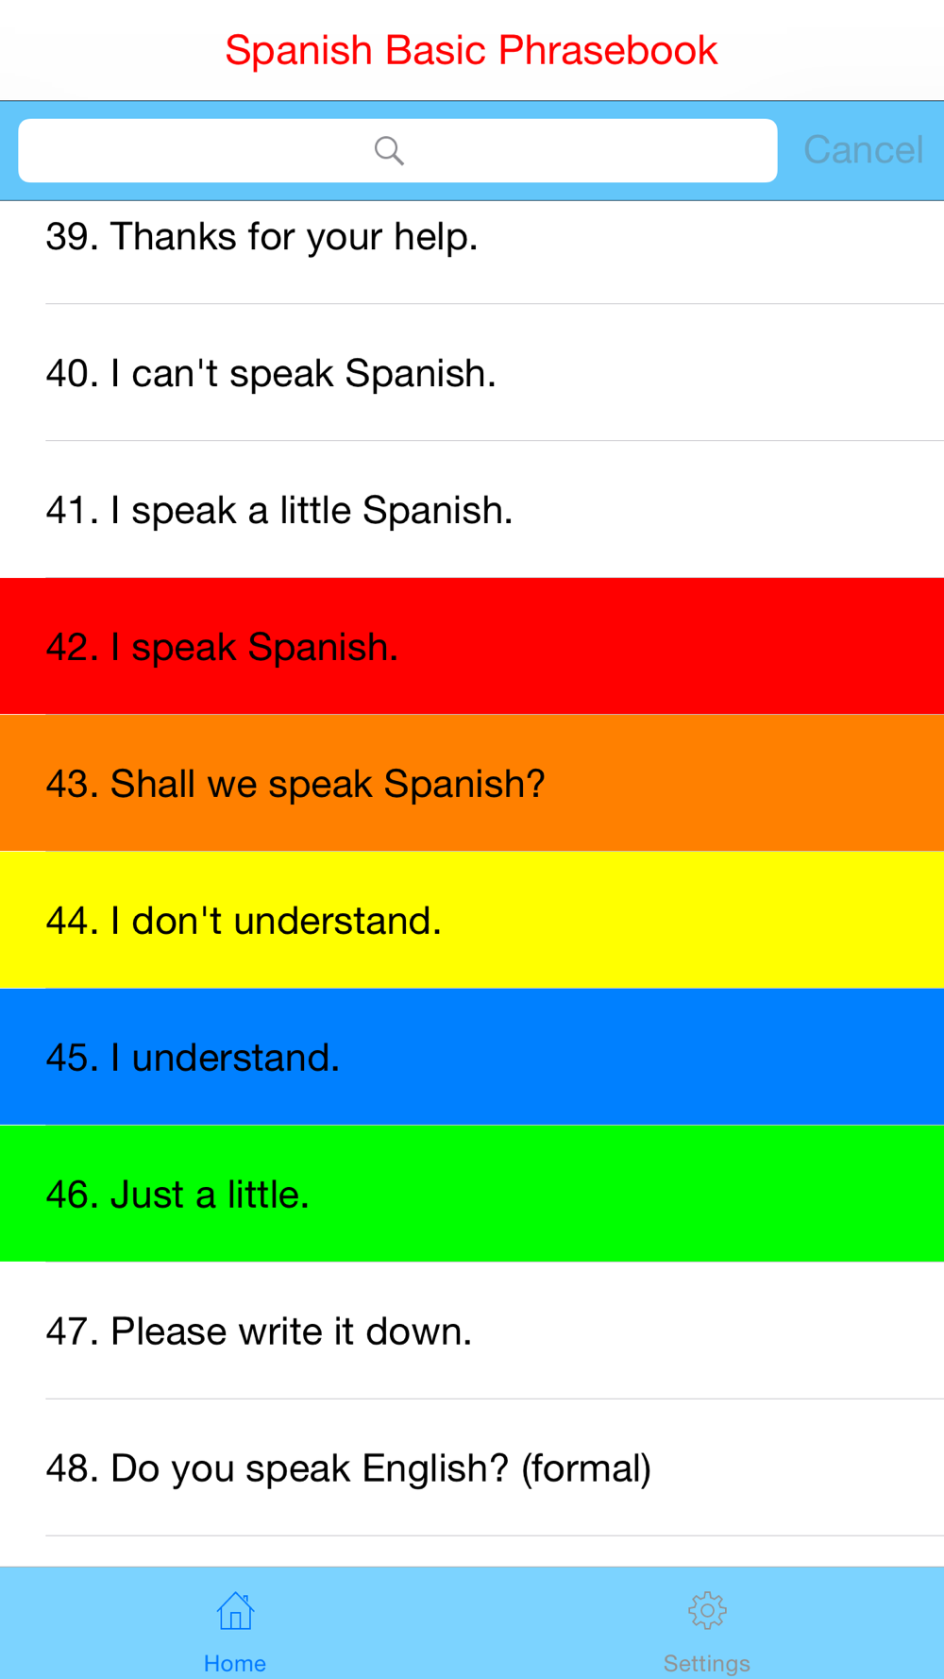Select the blue row I understand
Viewport: 944px width, 1679px height.
(472, 1057)
